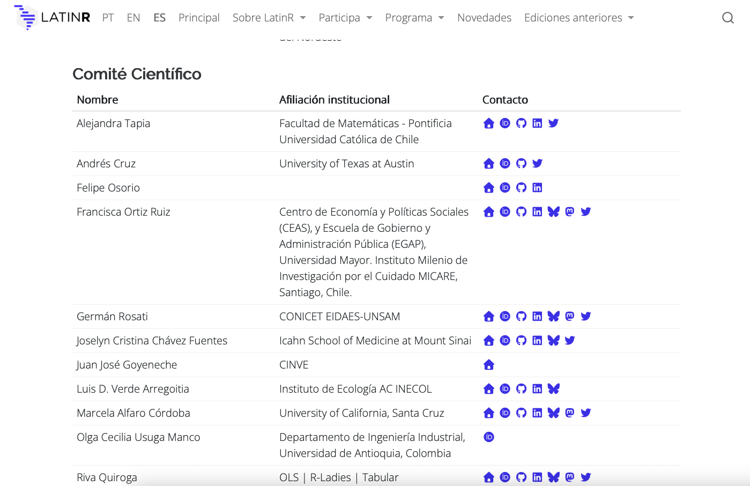Viewport: 750px width, 486px height.
Task: Open the Ediciones anteriores dropdown
Action: [x=579, y=18]
